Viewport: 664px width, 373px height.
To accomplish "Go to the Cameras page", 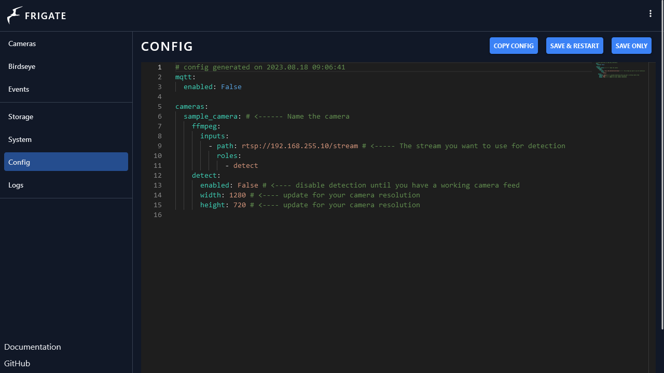I will pos(22,44).
